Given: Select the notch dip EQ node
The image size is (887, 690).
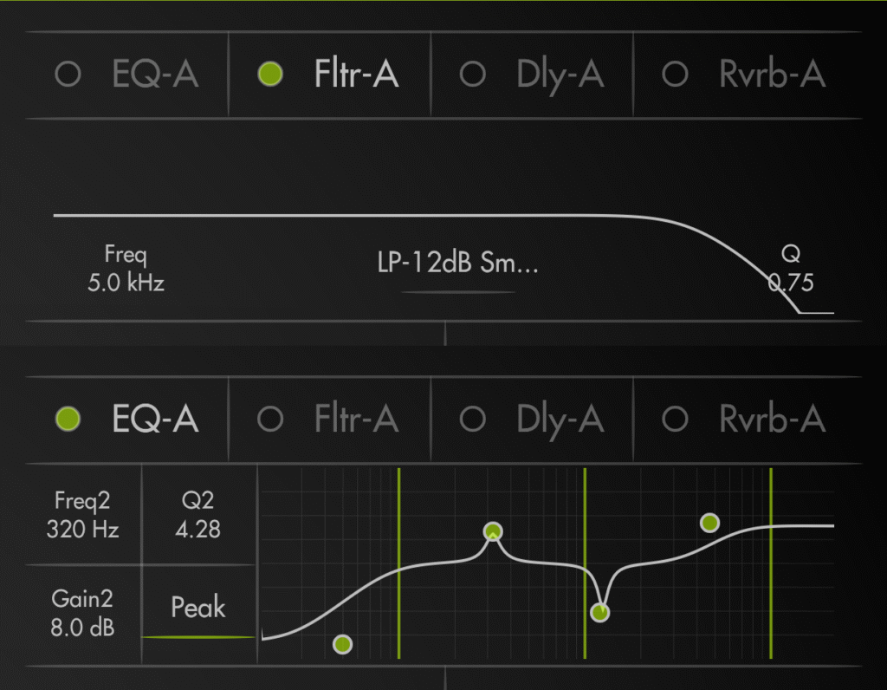Looking at the screenshot, I should point(600,613).
